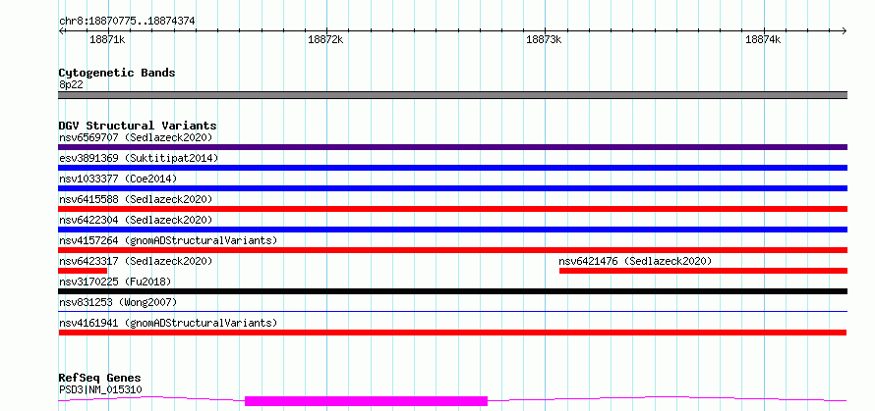875x411 pixels.
Task: Click the nsv6422304 blue variant bar
Action: pos(452,230)
